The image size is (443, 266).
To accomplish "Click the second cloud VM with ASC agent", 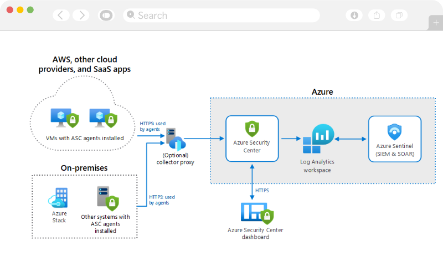I will click(101, 118).
